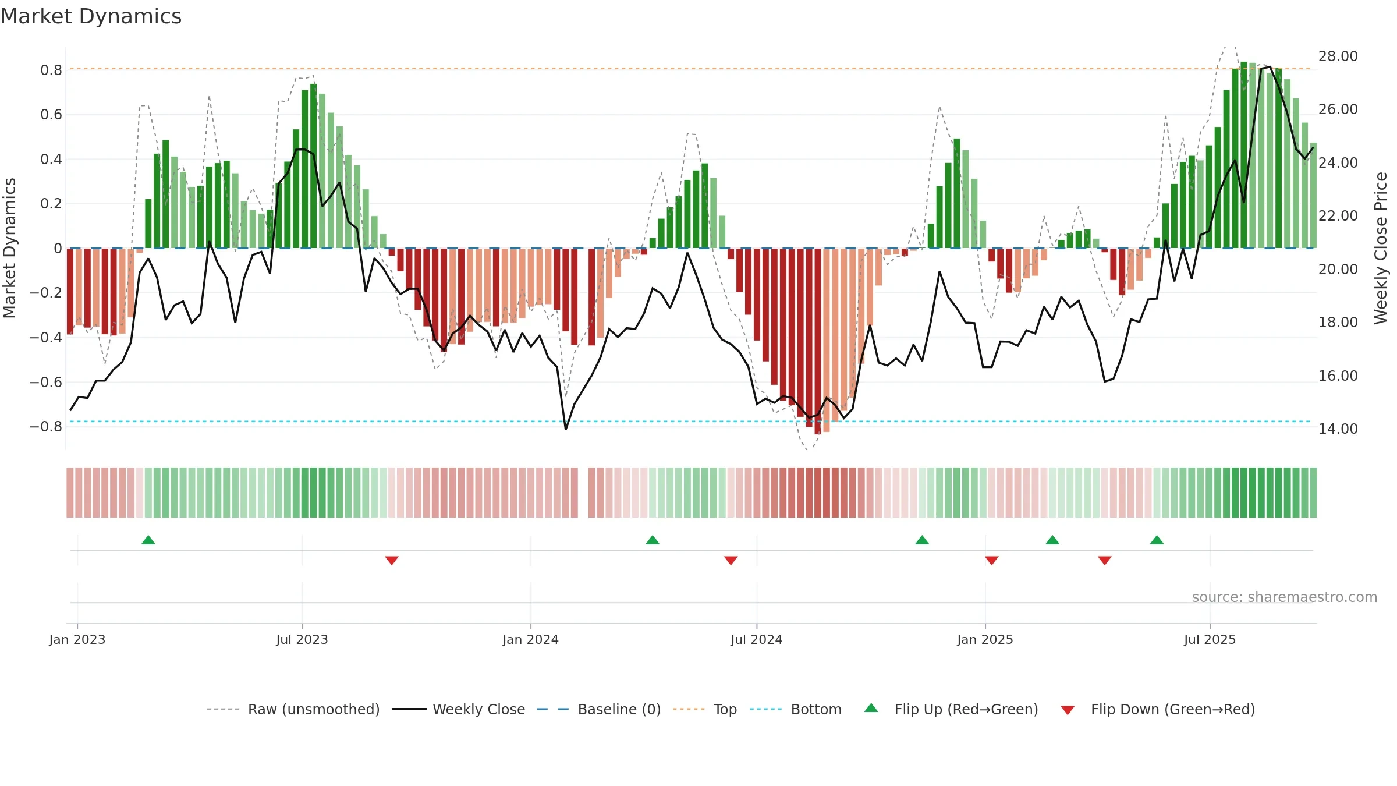Image resolution: width=1397 pixels, height=786 pixels.
Task: Click the 20.00 right axis price label
Action: [1338, 270]
